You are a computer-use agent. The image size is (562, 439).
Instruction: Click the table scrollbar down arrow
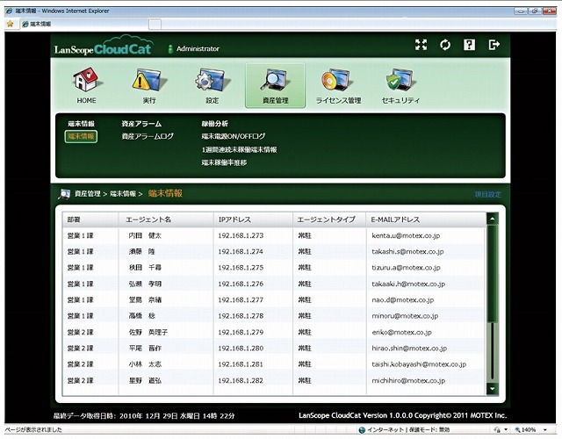click(x=493, y=388)
